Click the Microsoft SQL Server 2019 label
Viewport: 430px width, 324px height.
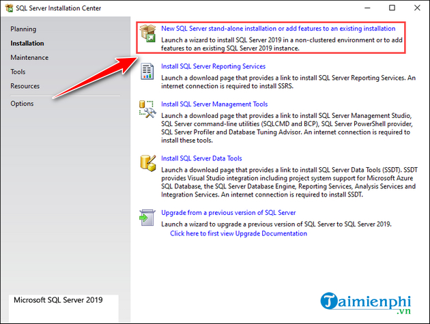58,300
